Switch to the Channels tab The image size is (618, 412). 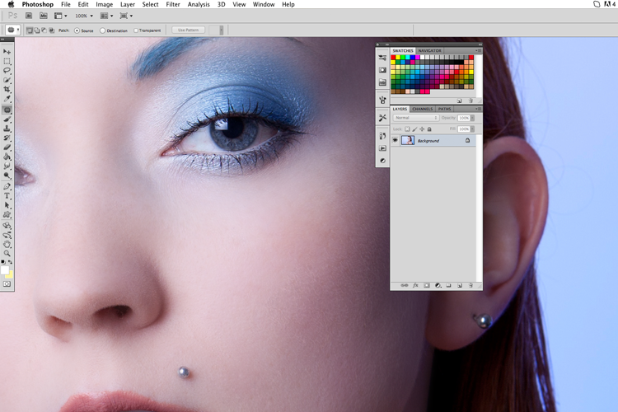click(423, 109)
